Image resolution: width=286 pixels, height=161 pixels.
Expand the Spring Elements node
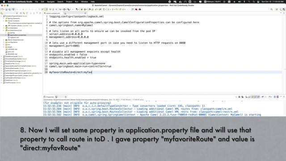pyautogui.click(x=4, y=18)
